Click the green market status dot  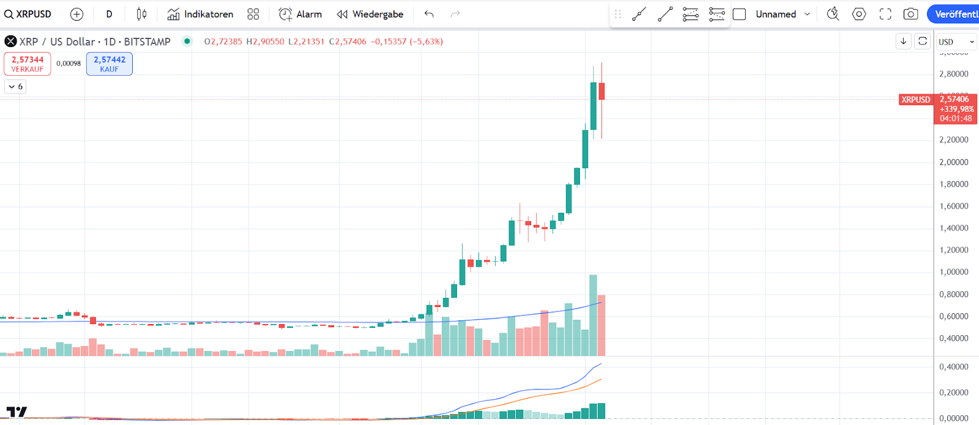(x=187, y=42)
